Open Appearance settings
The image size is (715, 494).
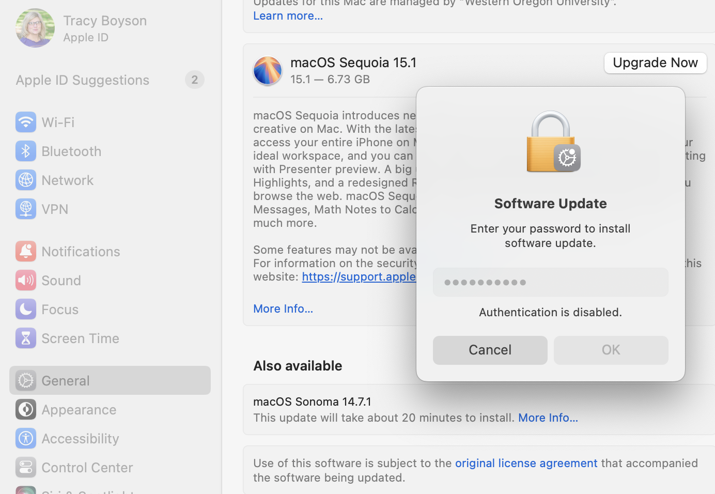(110, 409)
